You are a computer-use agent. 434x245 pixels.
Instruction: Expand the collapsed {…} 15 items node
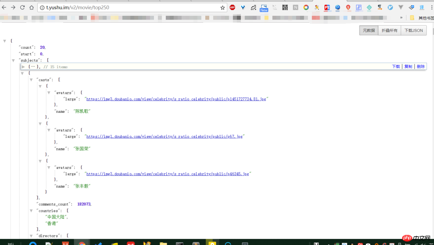[x=23, y=67]
